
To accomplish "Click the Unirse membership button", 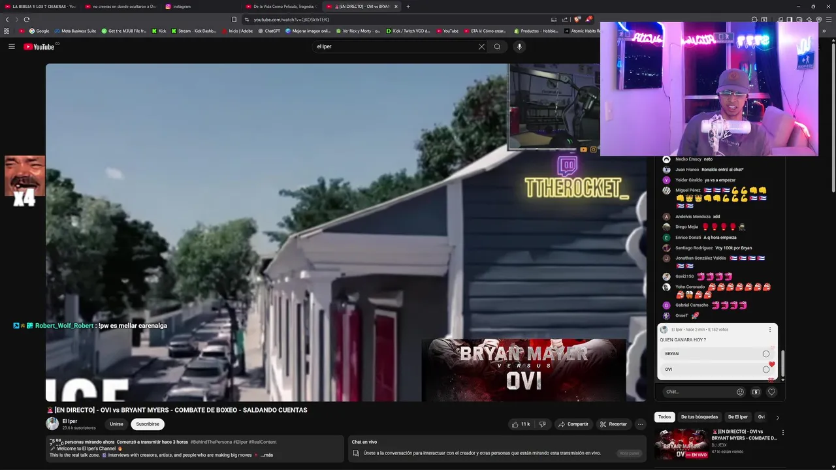I will point(116,424).
